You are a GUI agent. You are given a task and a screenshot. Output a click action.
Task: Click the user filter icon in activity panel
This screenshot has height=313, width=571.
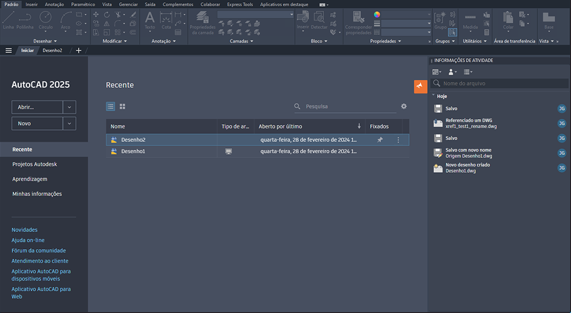[453, 72]
